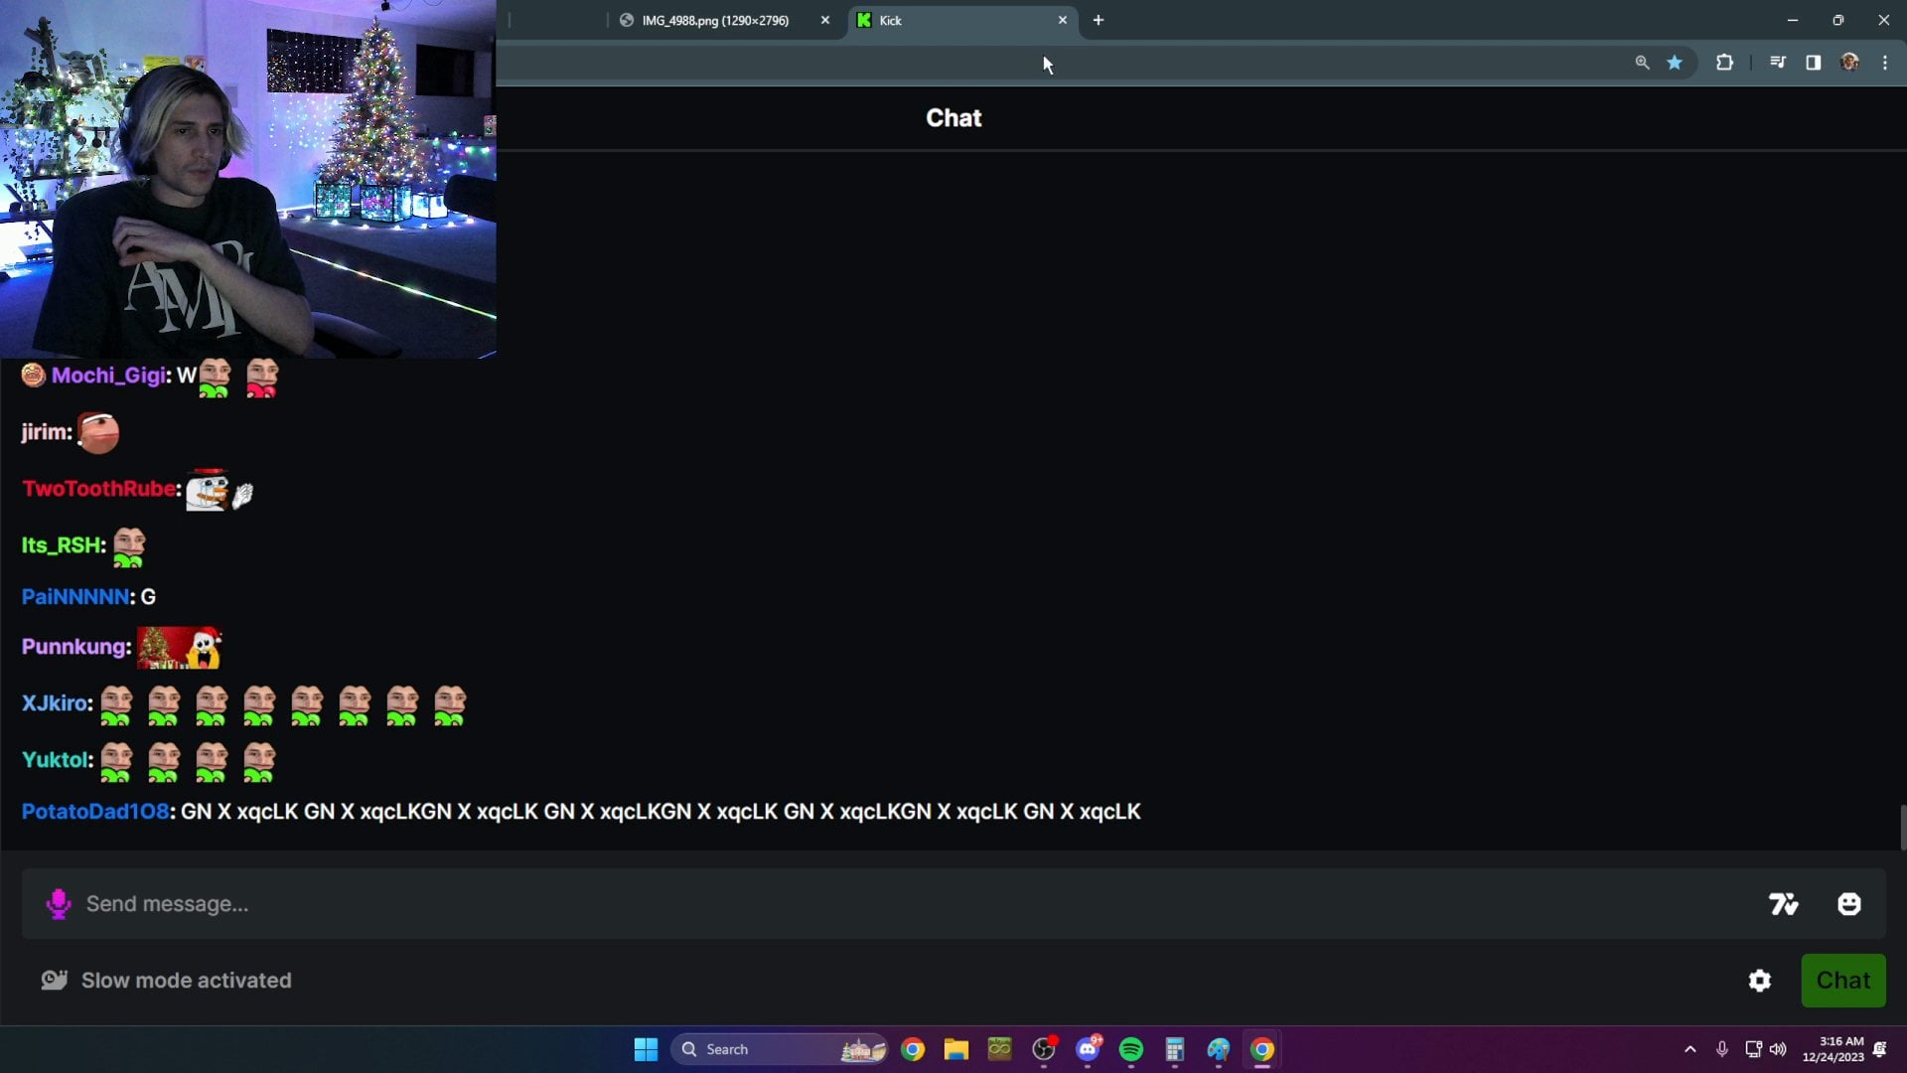Click the chat settings gear icon
This screenshot has width=1907, height=1073.
1760,980
